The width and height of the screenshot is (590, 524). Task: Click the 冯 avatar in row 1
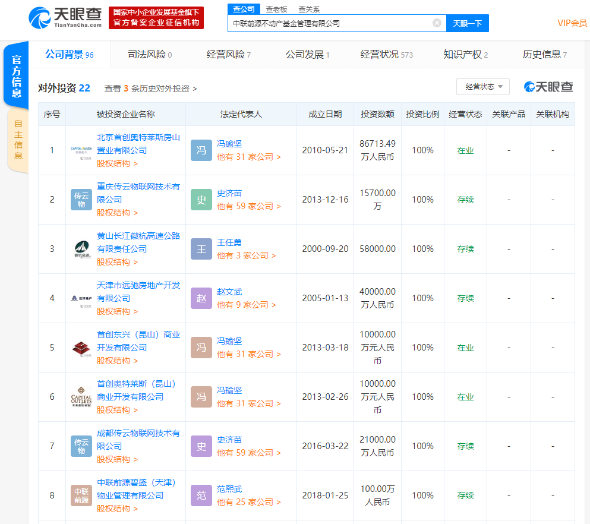coord(201,150)
